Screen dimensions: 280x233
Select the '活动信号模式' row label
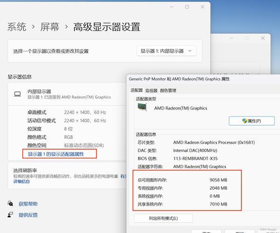click(x=41, y=121)
